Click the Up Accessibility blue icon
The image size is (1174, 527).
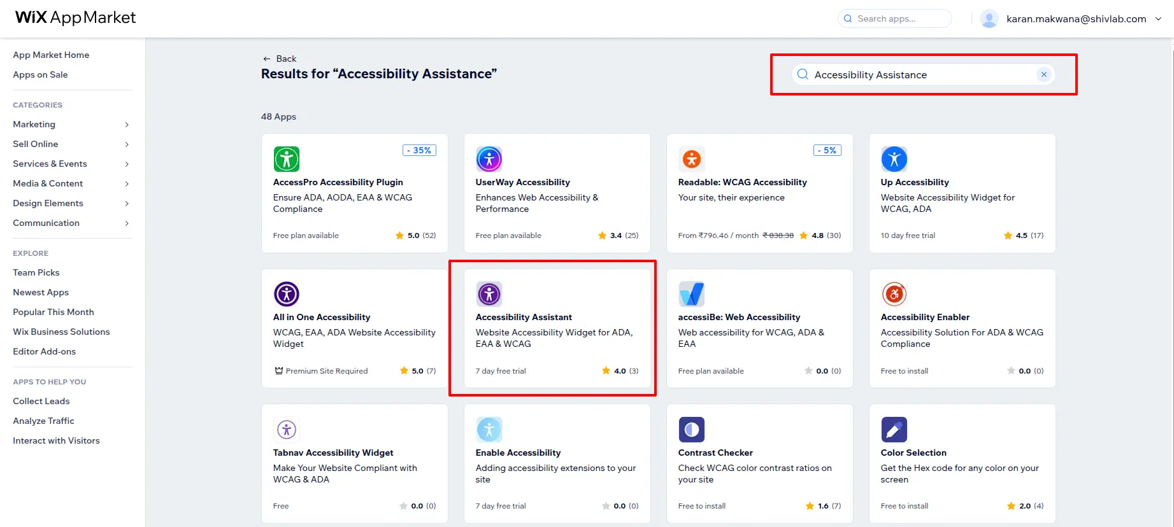894,159
